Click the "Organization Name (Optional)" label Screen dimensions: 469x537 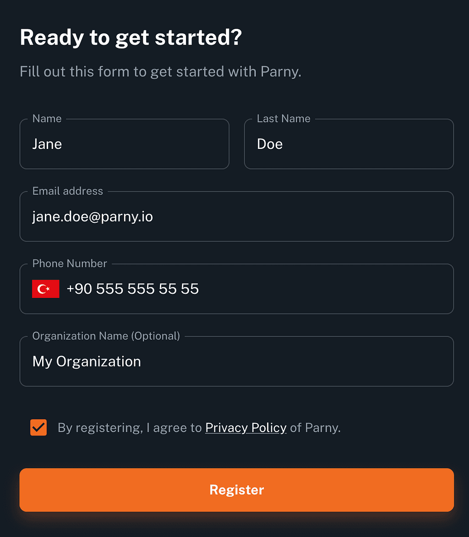[x=106, y=336]
